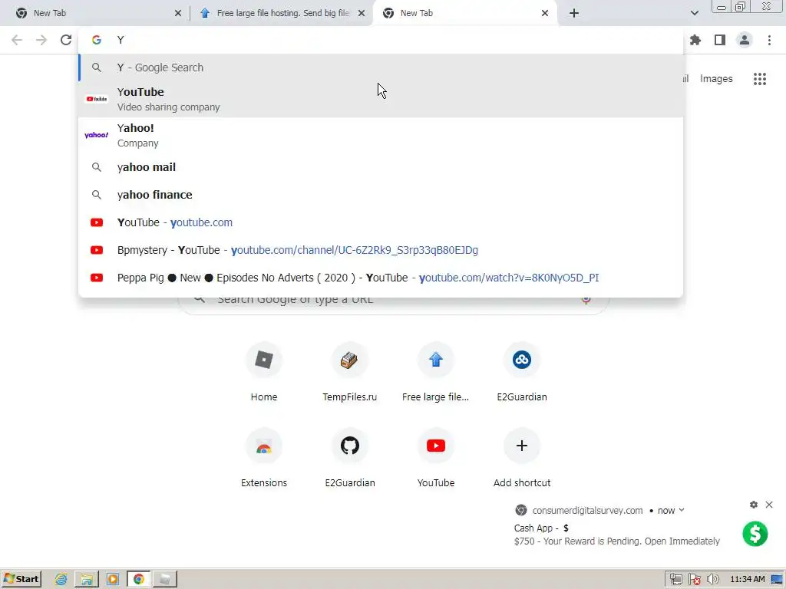
Task: Open Free large file shortcut tile
Action: click(436, 373)
